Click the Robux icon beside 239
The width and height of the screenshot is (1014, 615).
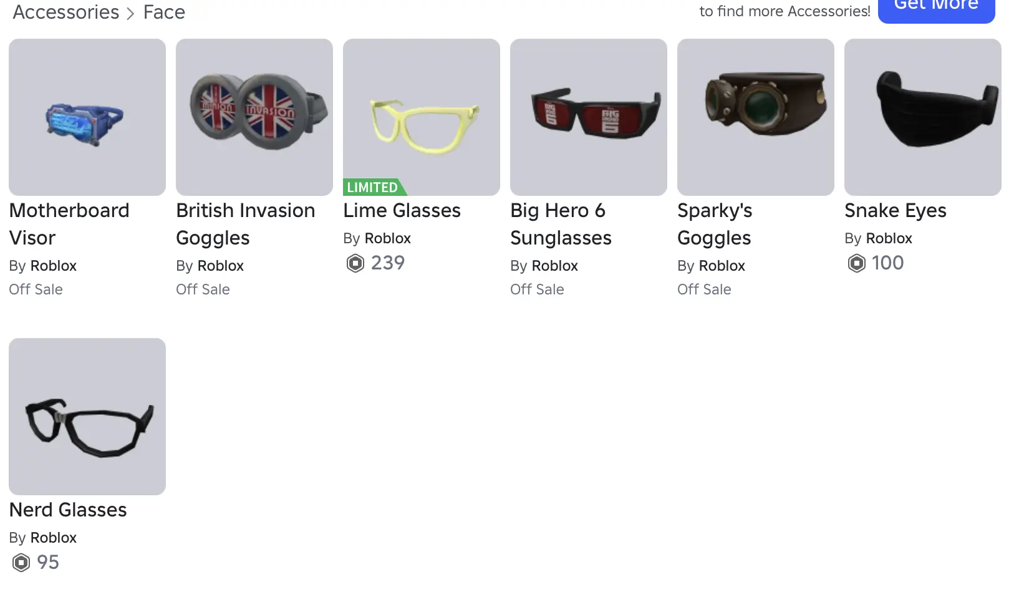[355, 263]
